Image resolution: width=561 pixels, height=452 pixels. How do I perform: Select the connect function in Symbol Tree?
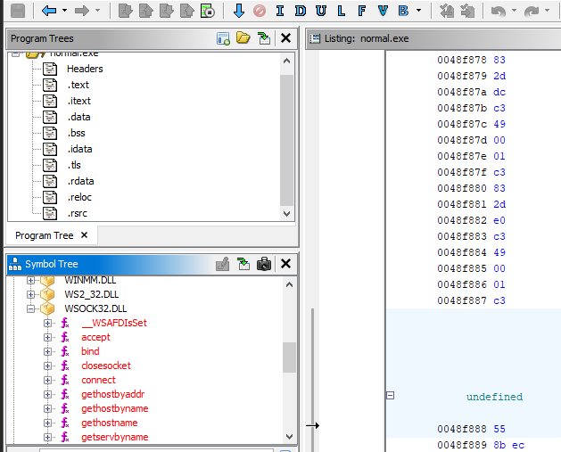98,380
